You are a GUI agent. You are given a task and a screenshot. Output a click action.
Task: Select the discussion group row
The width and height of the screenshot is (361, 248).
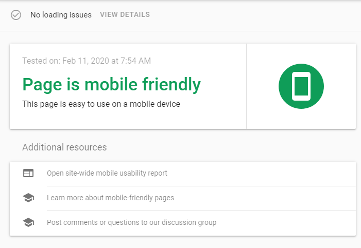(x=183, y=223)
